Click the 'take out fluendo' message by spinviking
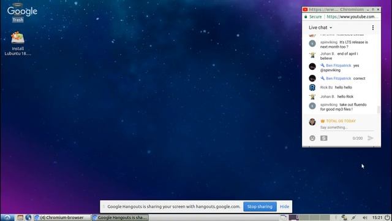The image size is (392, 221). tap(344, 107)
